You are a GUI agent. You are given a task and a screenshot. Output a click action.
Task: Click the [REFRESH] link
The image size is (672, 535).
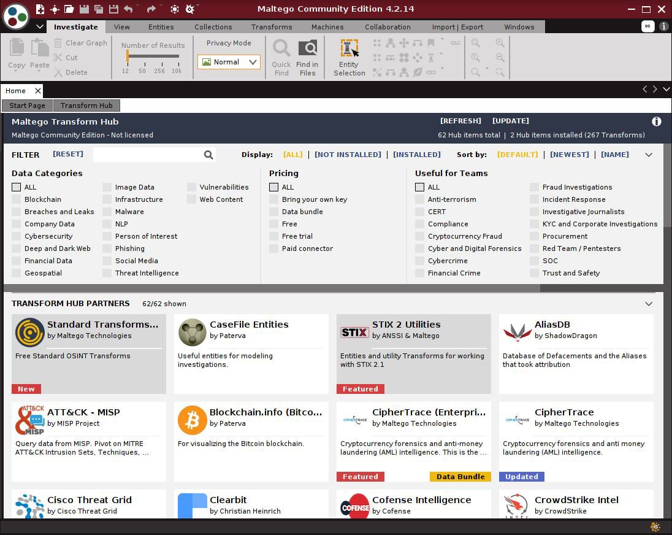point(460,121)
